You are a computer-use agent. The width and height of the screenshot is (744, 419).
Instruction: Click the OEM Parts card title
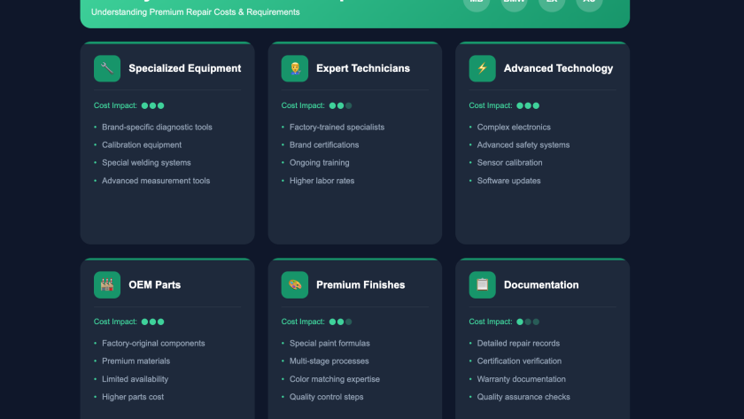click(154, 284)
